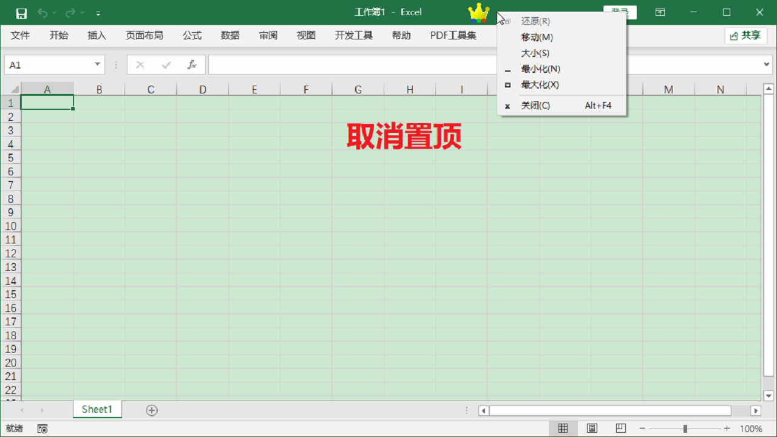Expand the formula bar with its chevron
777x437 pixels.
[766, 64]
